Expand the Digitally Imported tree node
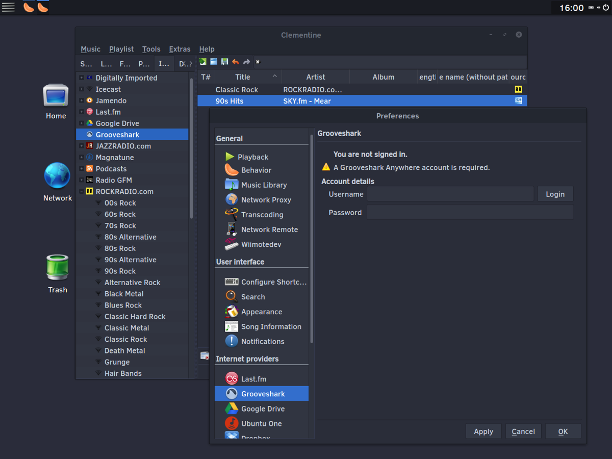Screen dimensions: 612x459 (82, 78)
